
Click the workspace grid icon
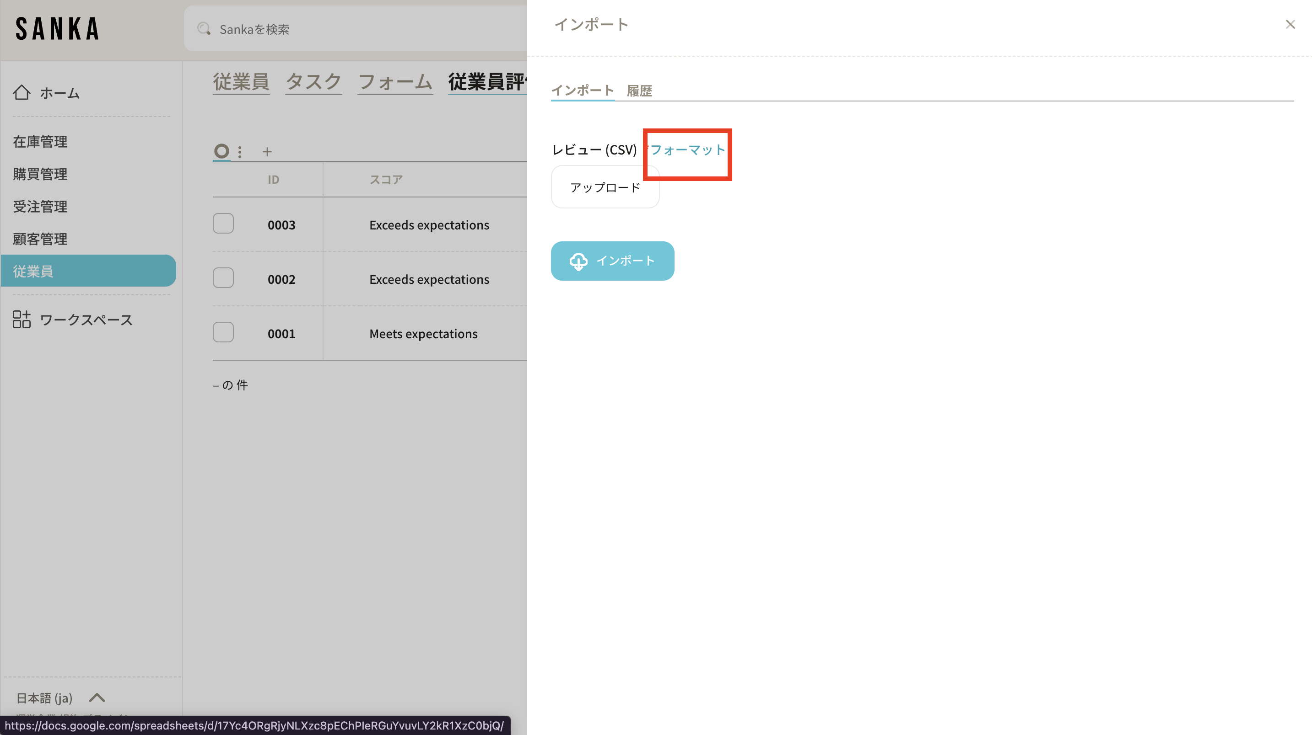click(x=22, y=320)
